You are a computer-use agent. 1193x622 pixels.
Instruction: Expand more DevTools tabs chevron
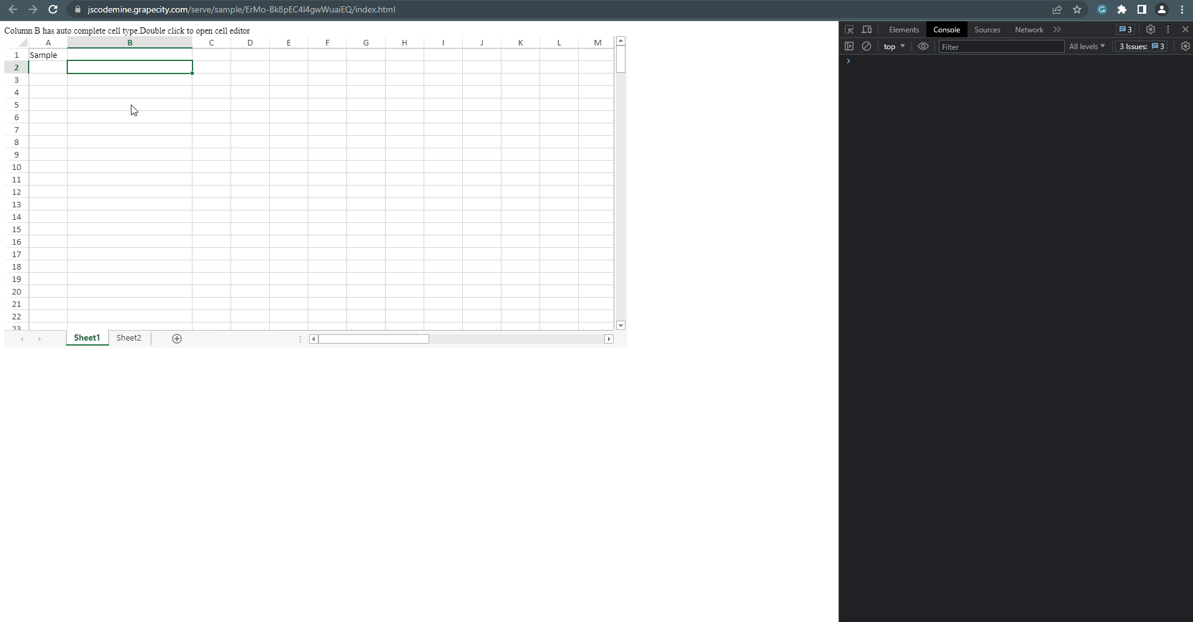1057,29
